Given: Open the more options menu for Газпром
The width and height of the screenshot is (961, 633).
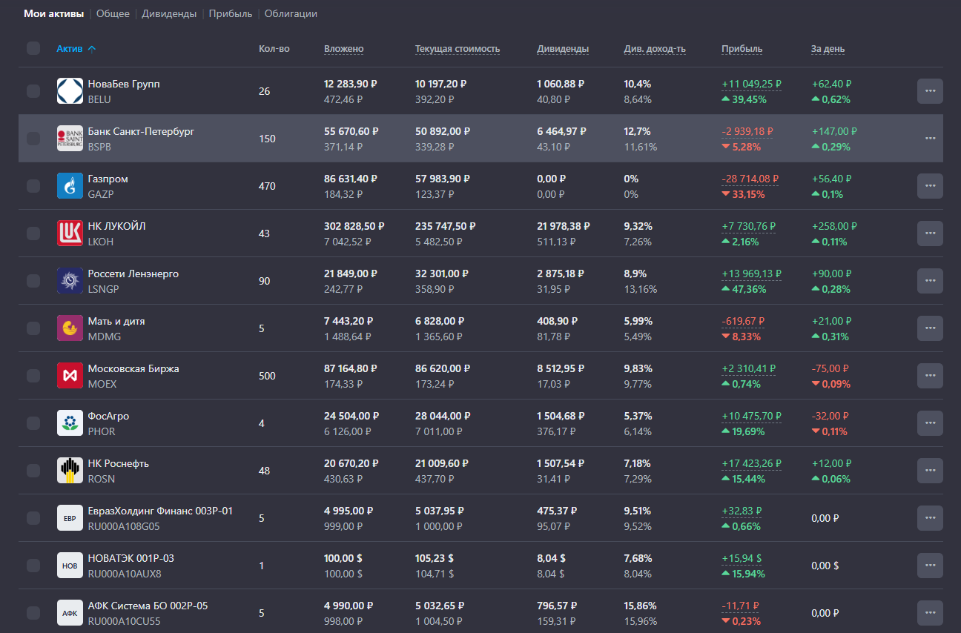Looking at the screenshot, I should [x=930, y=186].
